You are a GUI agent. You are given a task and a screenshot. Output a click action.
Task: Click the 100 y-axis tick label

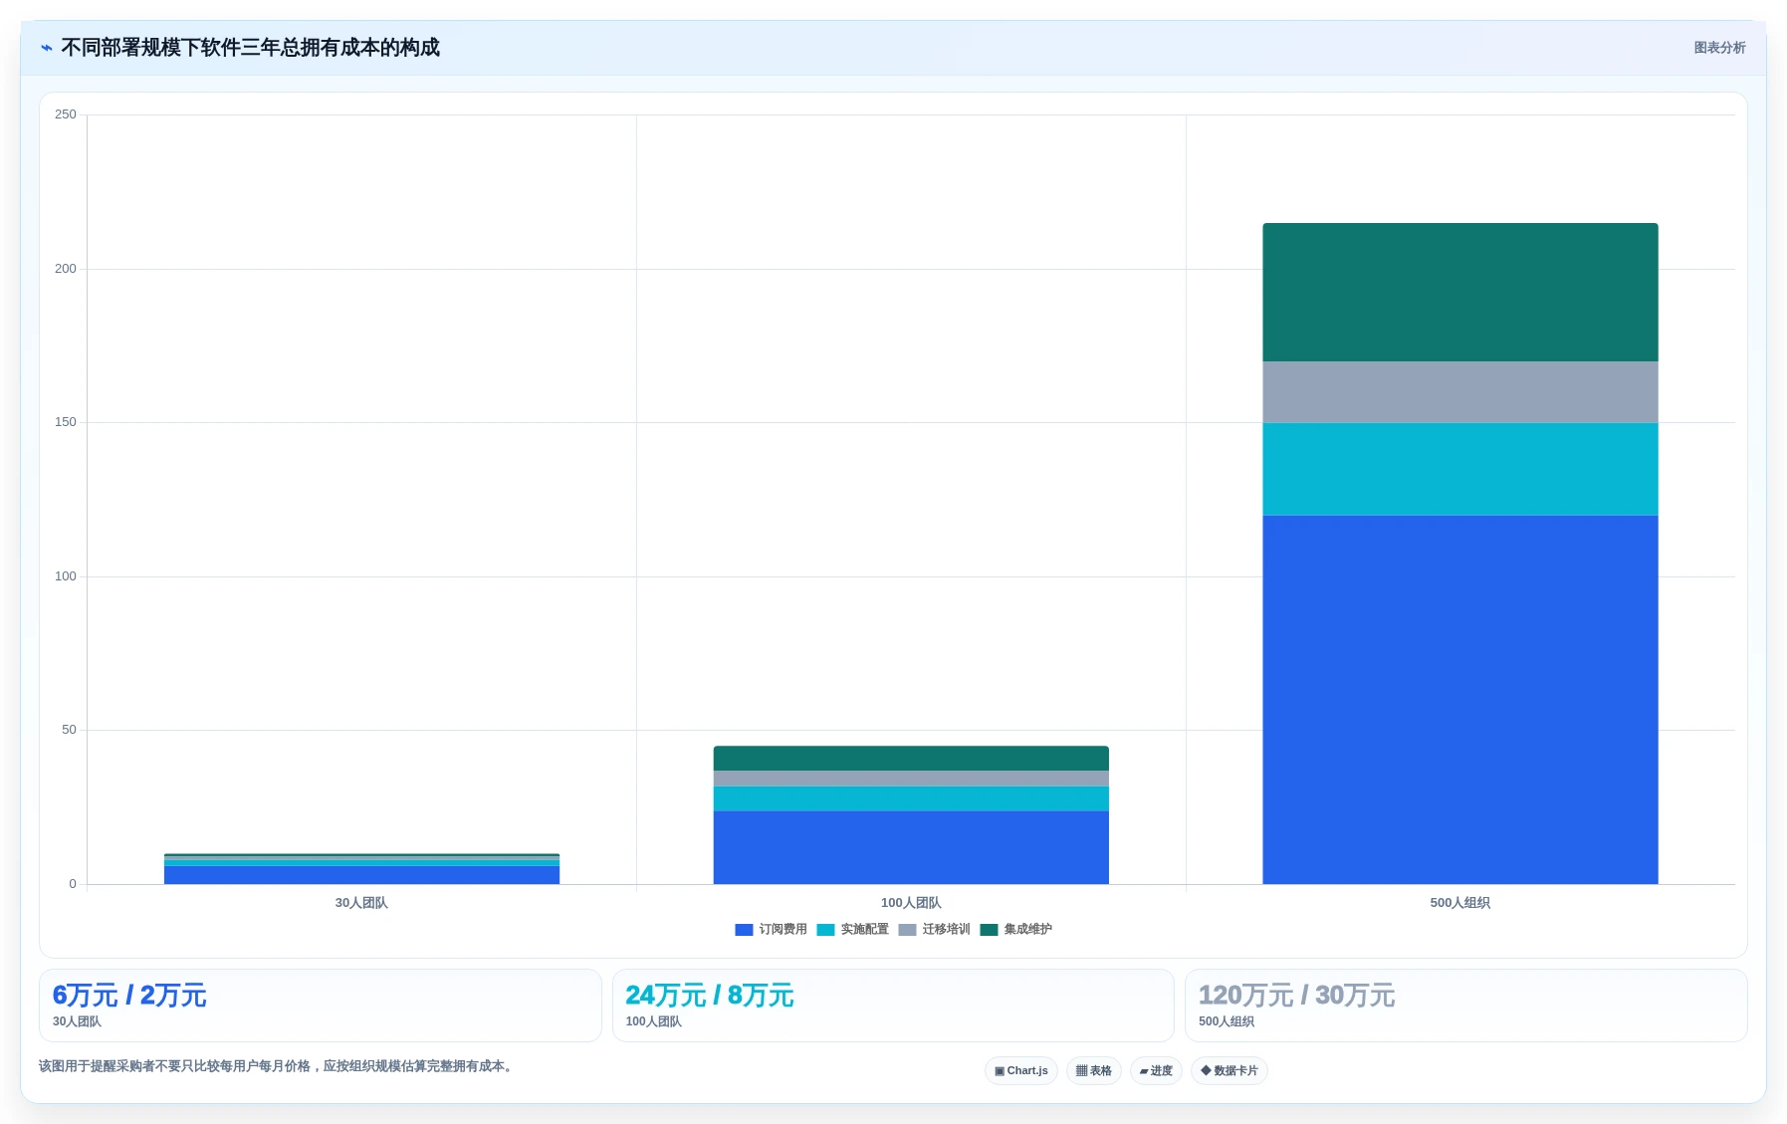(x=66, y=576)
